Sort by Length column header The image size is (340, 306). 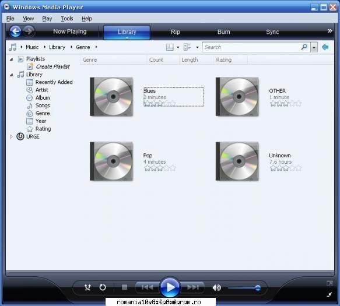point(196,60)
